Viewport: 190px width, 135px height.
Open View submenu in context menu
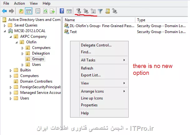[x=104, y=83]
